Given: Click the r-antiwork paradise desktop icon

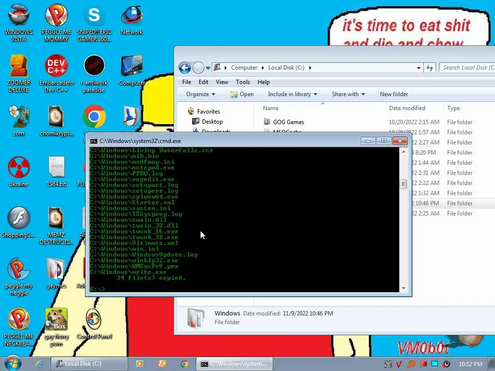Looking at the screenshot, I should point(94,73).
